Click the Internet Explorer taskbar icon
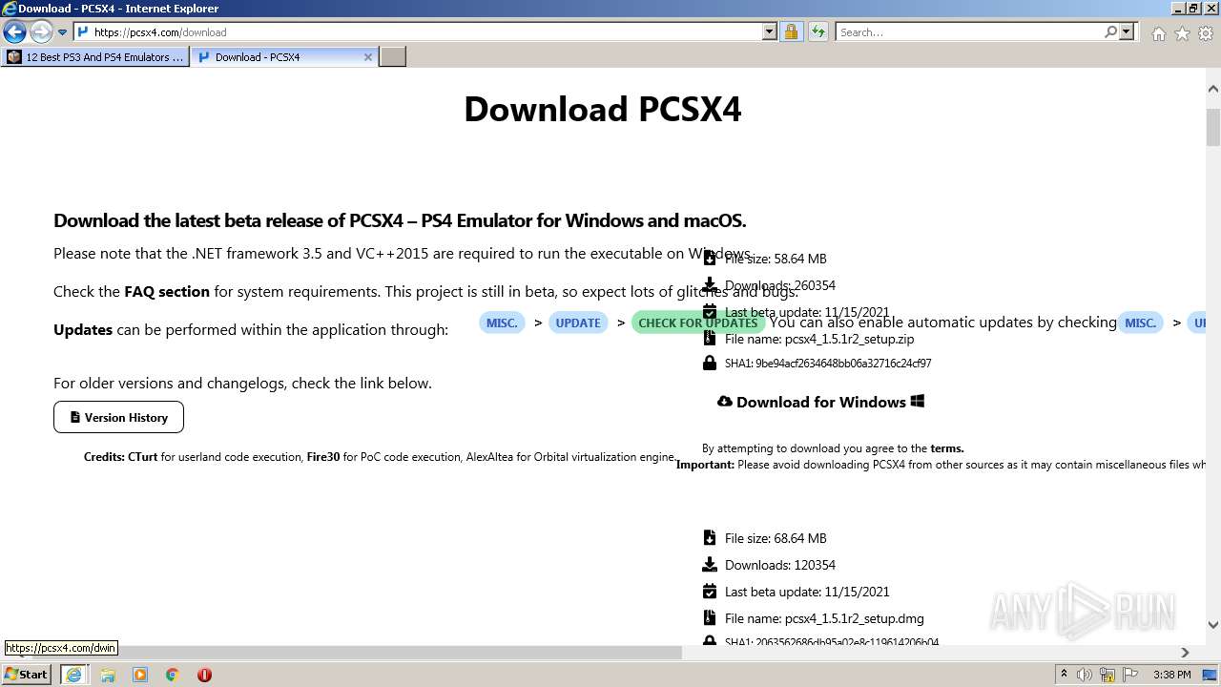1221x687 pixels. click(x=73, y=675)
